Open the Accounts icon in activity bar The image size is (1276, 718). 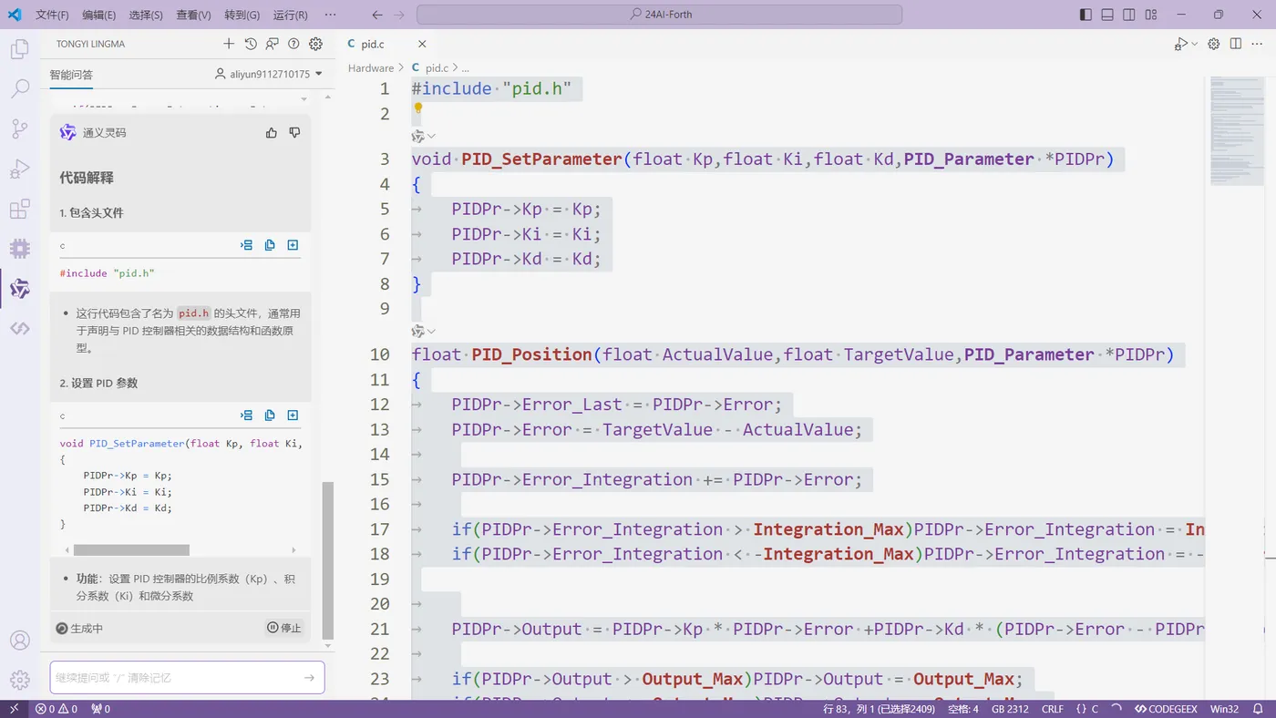(x=19, y=641)
